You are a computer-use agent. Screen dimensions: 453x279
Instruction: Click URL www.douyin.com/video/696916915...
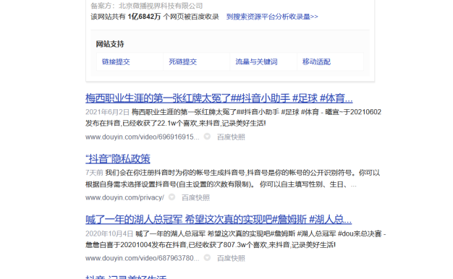click(142, 137)
